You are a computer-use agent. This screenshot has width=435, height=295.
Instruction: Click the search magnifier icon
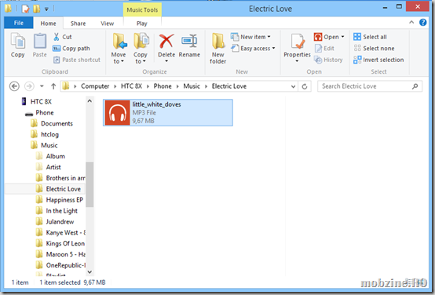click(x=415, y=86)
